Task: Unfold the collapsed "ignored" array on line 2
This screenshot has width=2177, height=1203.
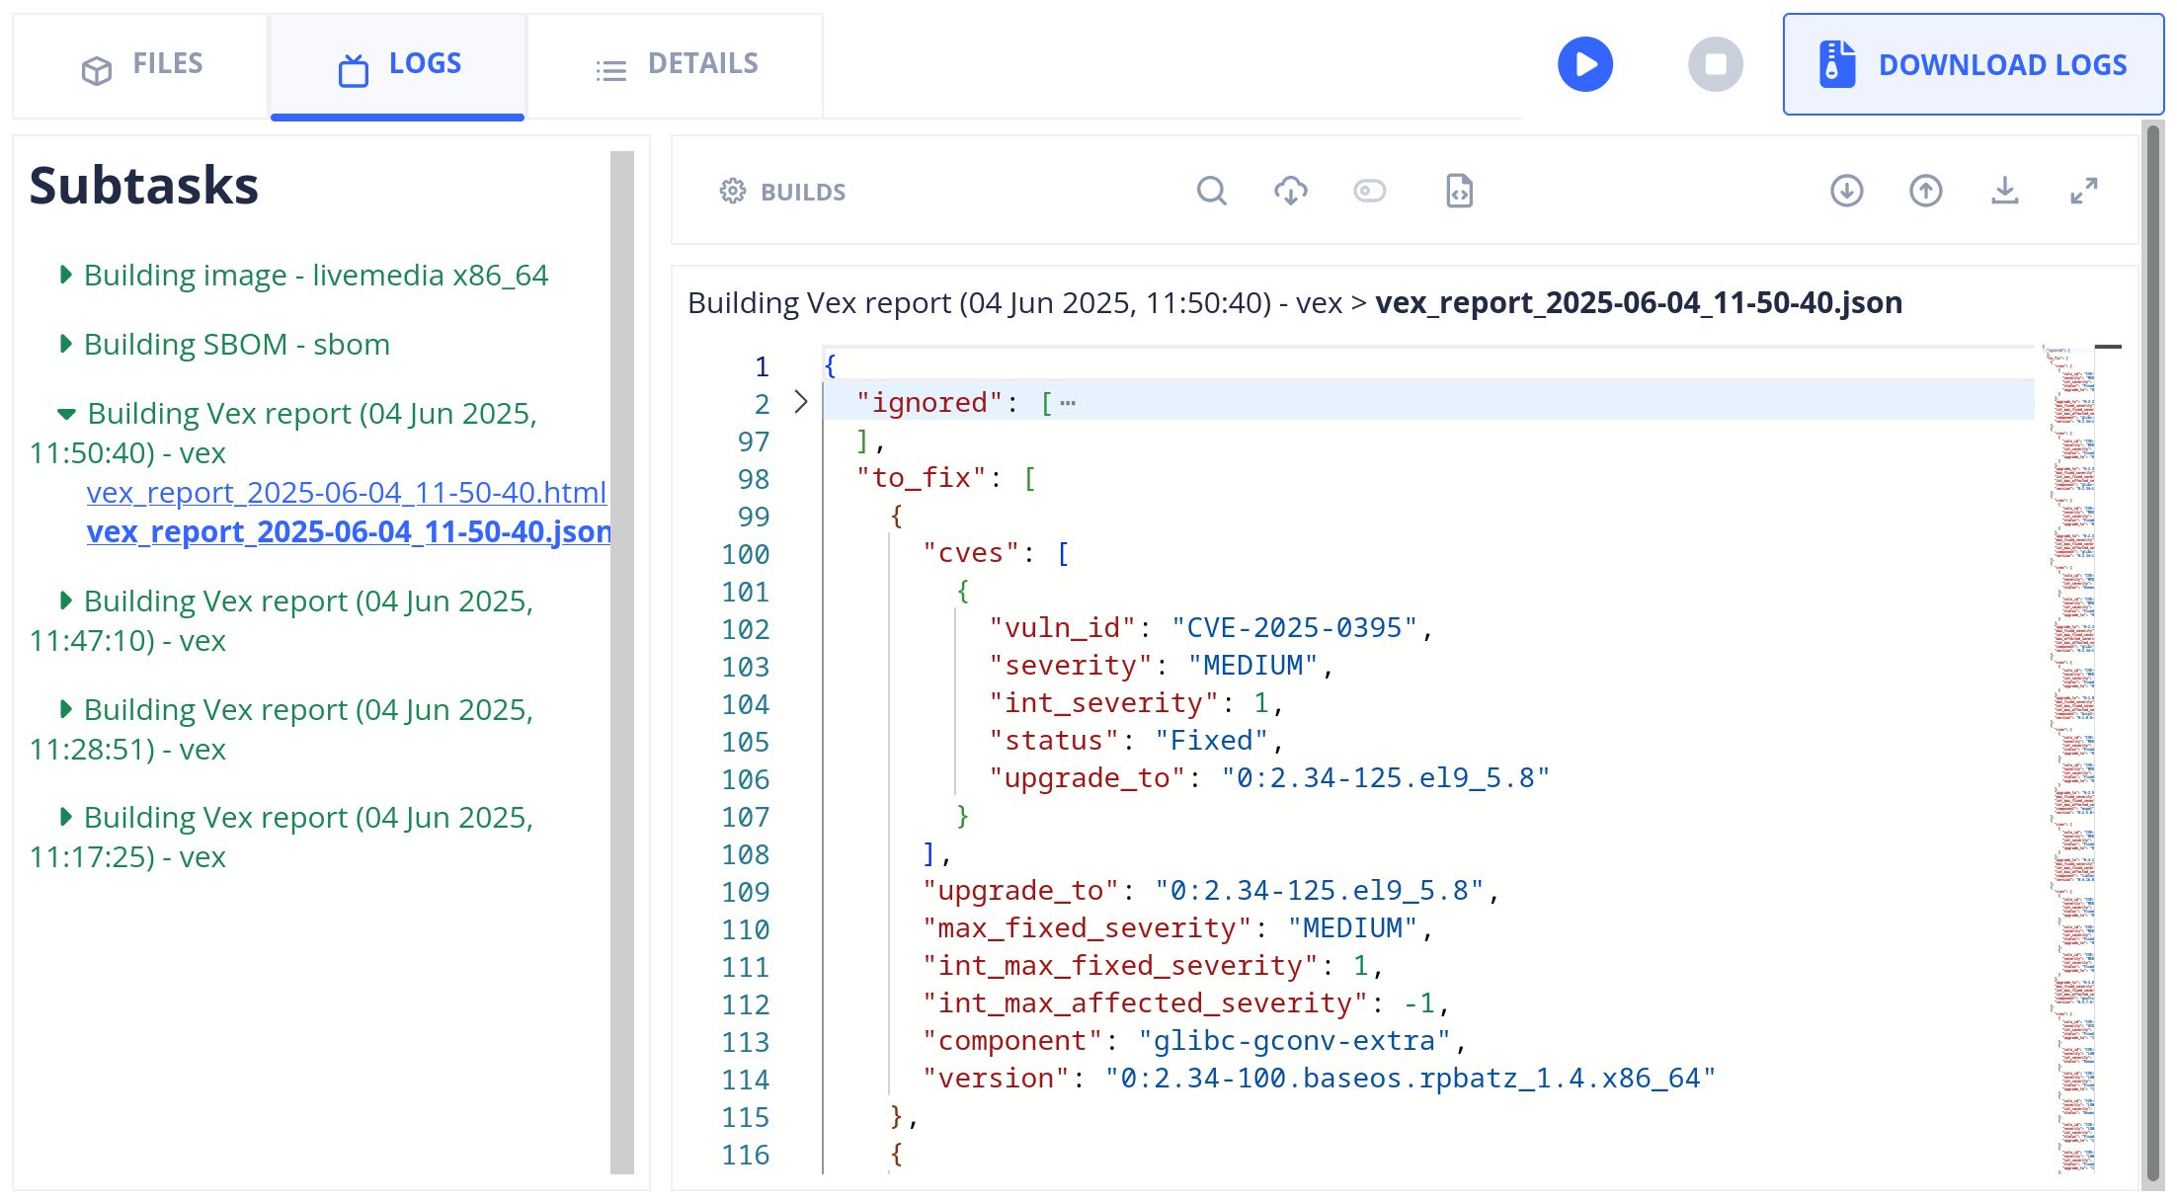Action: pyautogui.click(x=801, y=402)
